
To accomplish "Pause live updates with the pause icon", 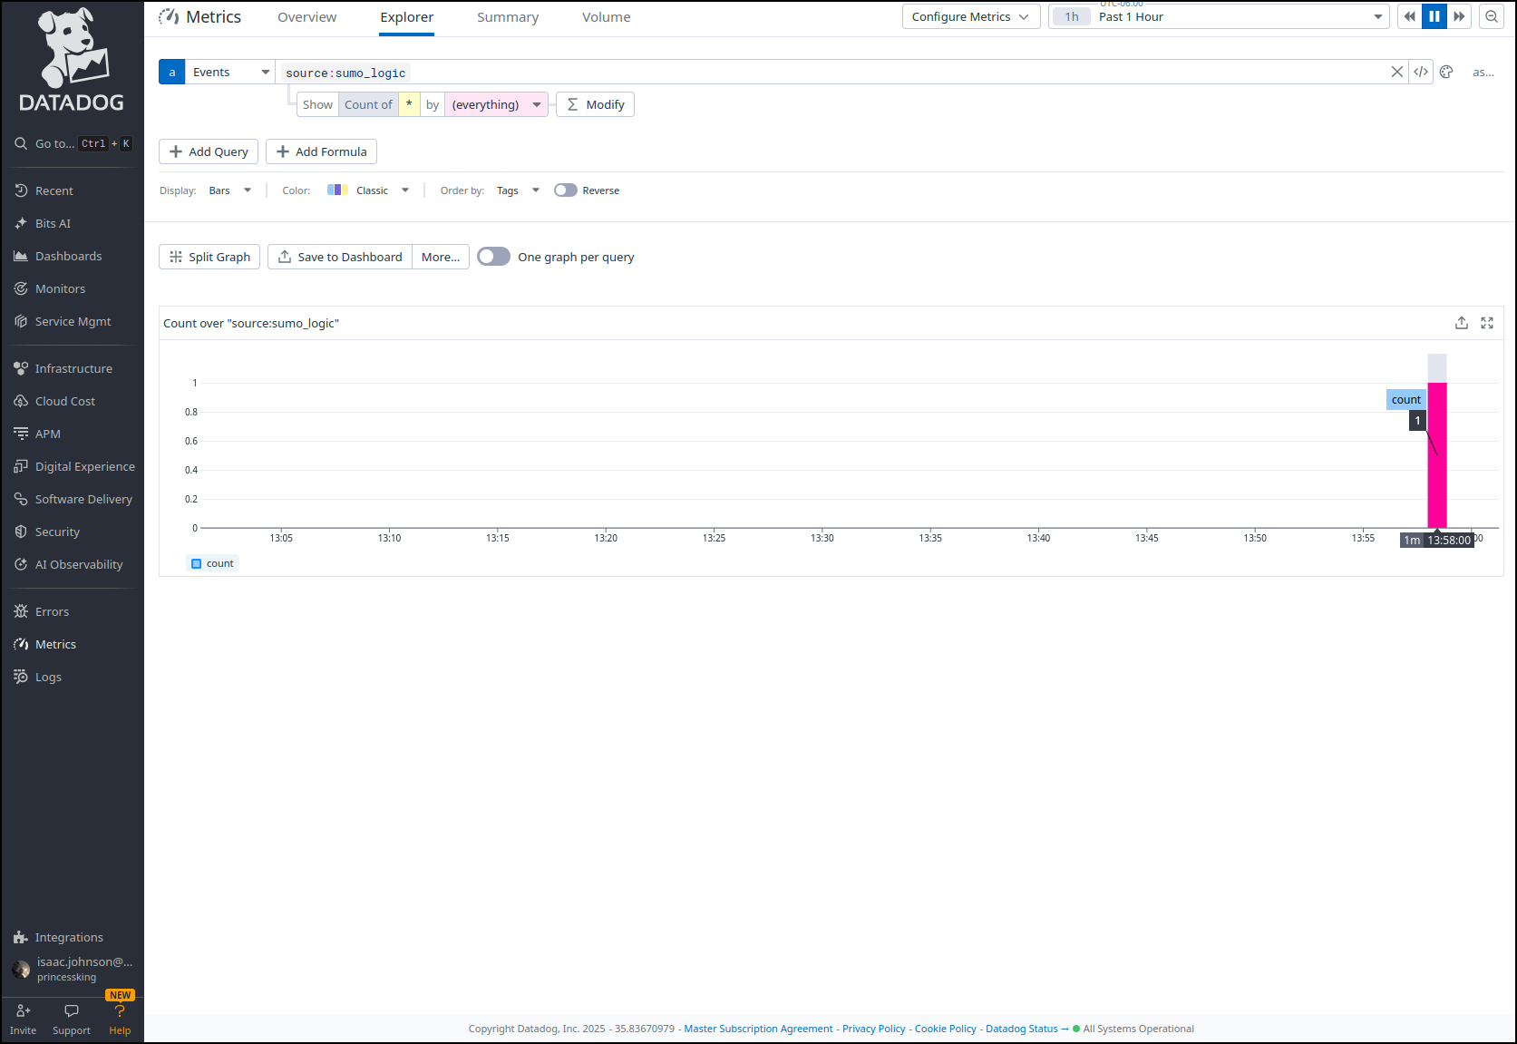I will (x=1434, y=16).
